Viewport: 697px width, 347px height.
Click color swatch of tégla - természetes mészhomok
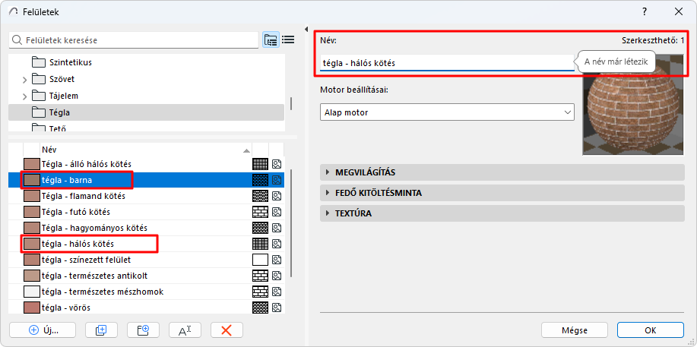tap(31, 292)
